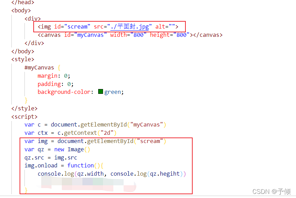296x198 pixels.
Task: Click the closing brace of the CSS rule
Action: 26,100
